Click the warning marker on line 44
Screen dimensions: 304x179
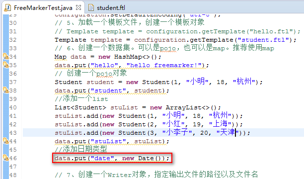pyautogui.click(x=6, y=141)
